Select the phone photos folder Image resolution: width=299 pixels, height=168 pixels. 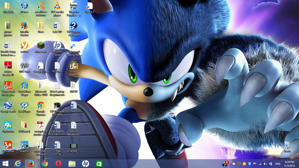click(x=8, y=29)
